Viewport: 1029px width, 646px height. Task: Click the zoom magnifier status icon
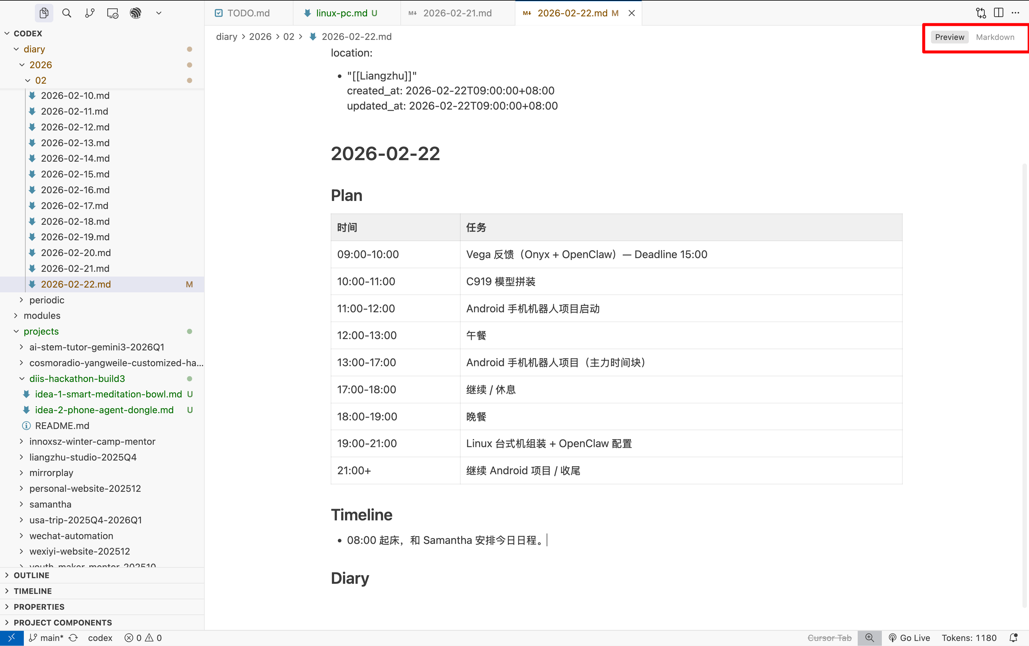point(869,637)
